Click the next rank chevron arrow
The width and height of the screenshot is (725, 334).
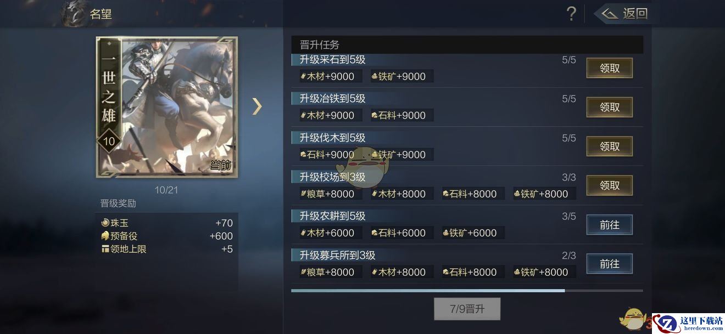[256, 106]
